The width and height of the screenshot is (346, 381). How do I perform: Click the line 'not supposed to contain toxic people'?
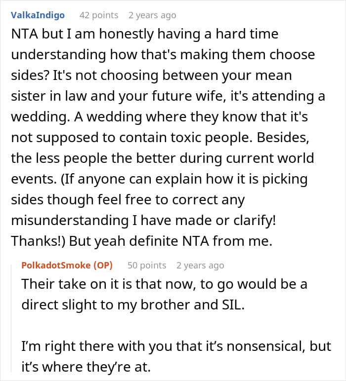(160, 138)
